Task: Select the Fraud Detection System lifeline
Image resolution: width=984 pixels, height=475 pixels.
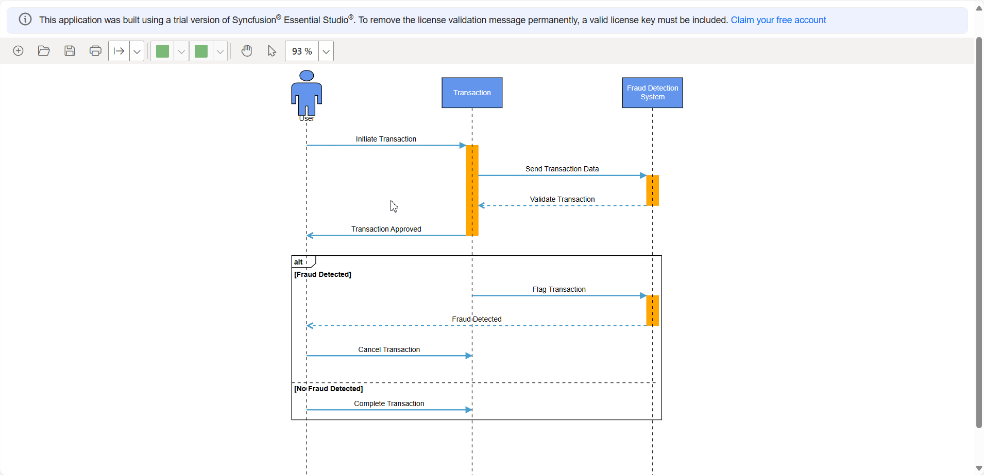Action: tap(652, 93)
